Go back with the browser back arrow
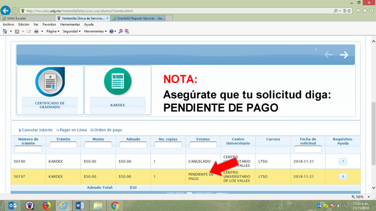 coord(5,10)
